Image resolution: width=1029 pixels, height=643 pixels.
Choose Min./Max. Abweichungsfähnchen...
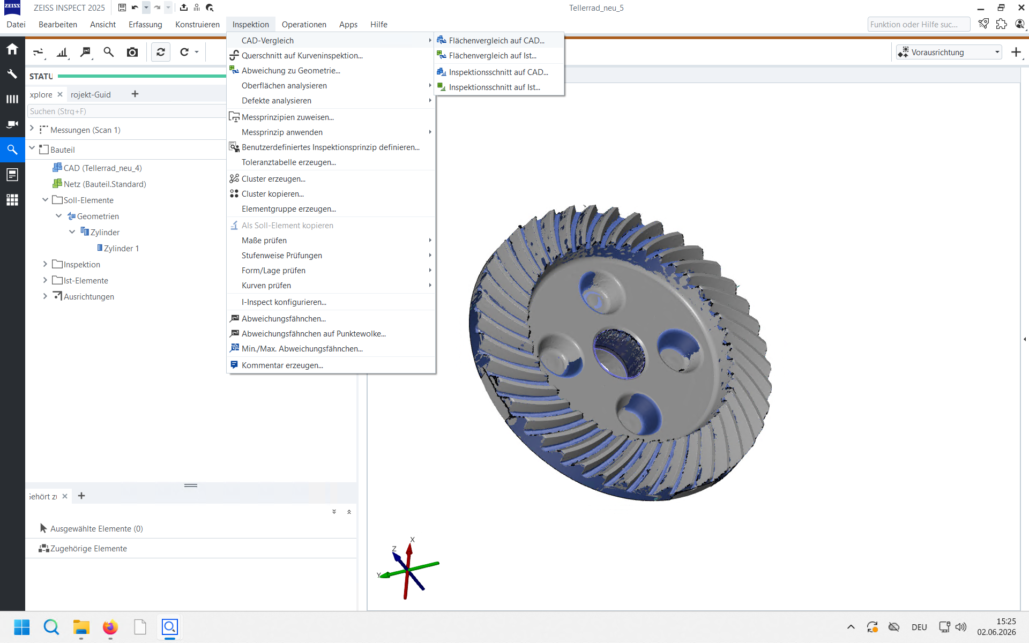[x=331, y=349]
